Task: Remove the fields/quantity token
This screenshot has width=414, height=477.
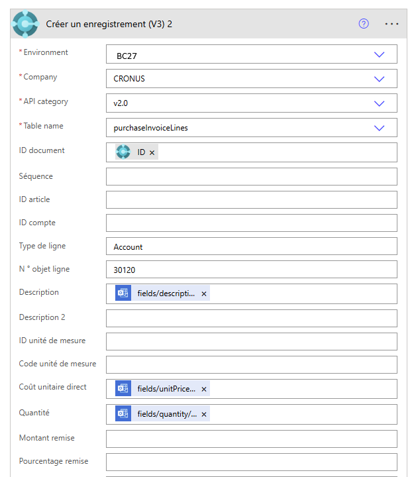Action: click(x=204, y=415)
